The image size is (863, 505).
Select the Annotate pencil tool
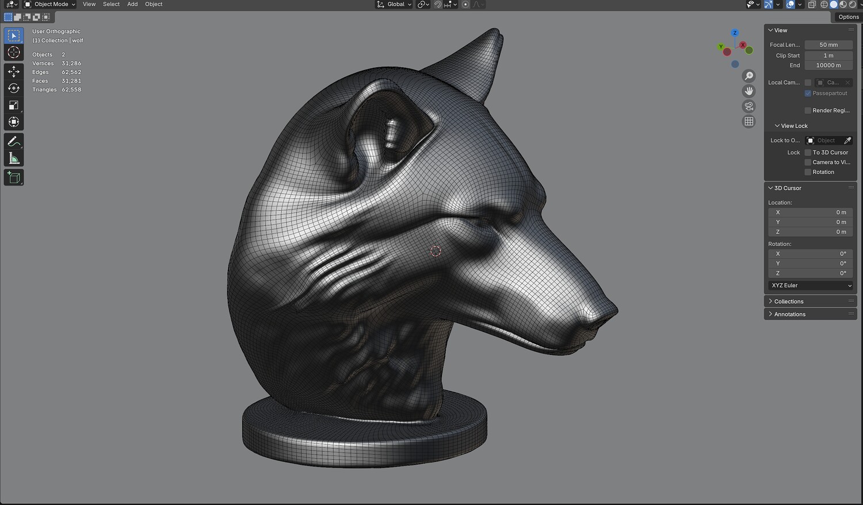click(x=14, y=141)
